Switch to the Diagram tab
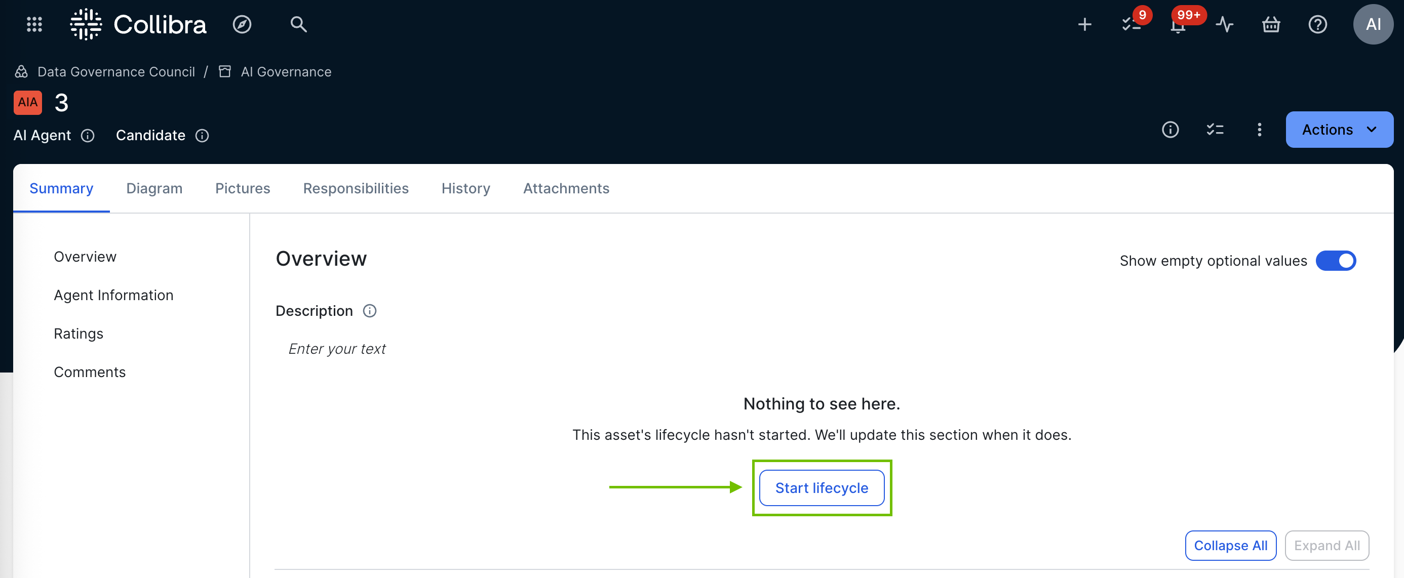This screenshot has width=1404, height=578. tap(154, 188)
